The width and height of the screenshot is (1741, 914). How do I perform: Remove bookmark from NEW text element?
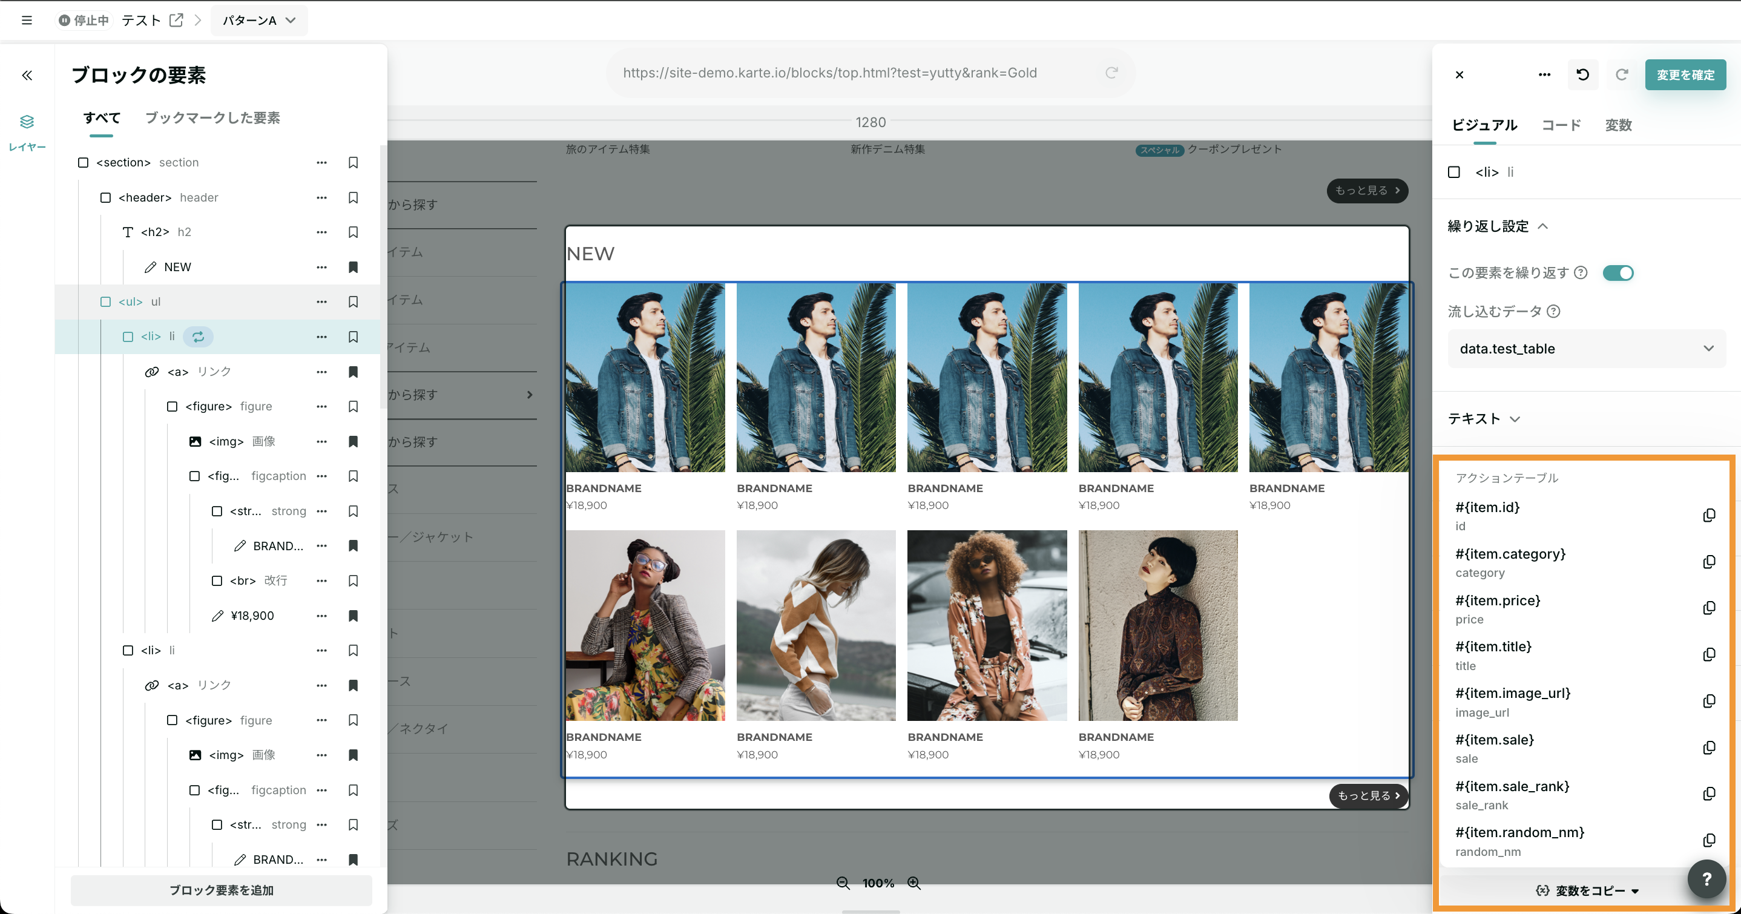[x=353, y=267]
